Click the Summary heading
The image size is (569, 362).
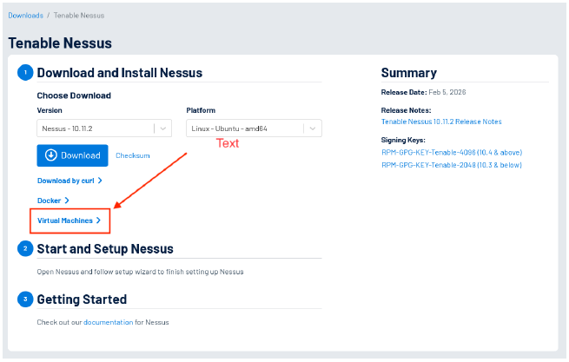point(409,73)
